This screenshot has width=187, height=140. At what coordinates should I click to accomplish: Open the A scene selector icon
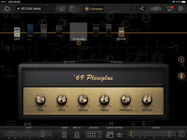tap(156, 8)
